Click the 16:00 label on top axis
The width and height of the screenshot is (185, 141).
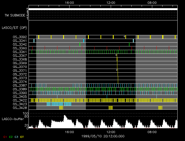click(69, 3)
